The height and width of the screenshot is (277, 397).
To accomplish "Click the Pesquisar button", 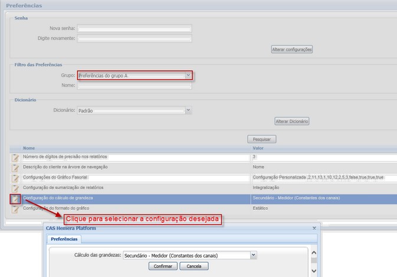I will click(x=261, y=140).
